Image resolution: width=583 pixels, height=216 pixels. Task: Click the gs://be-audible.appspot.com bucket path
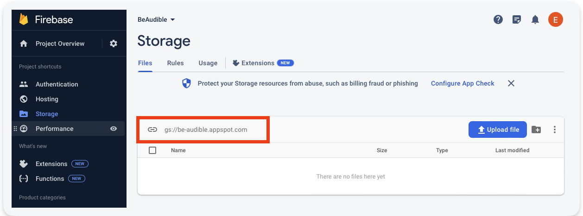coord(206,130)
